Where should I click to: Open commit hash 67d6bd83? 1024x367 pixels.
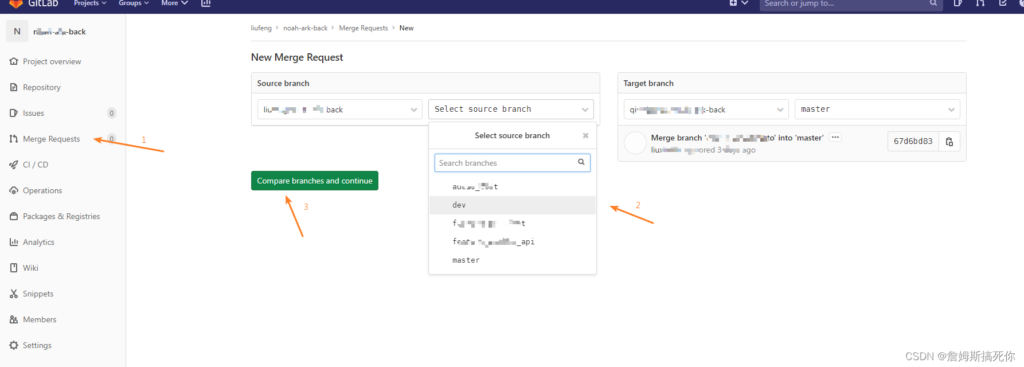913,141
